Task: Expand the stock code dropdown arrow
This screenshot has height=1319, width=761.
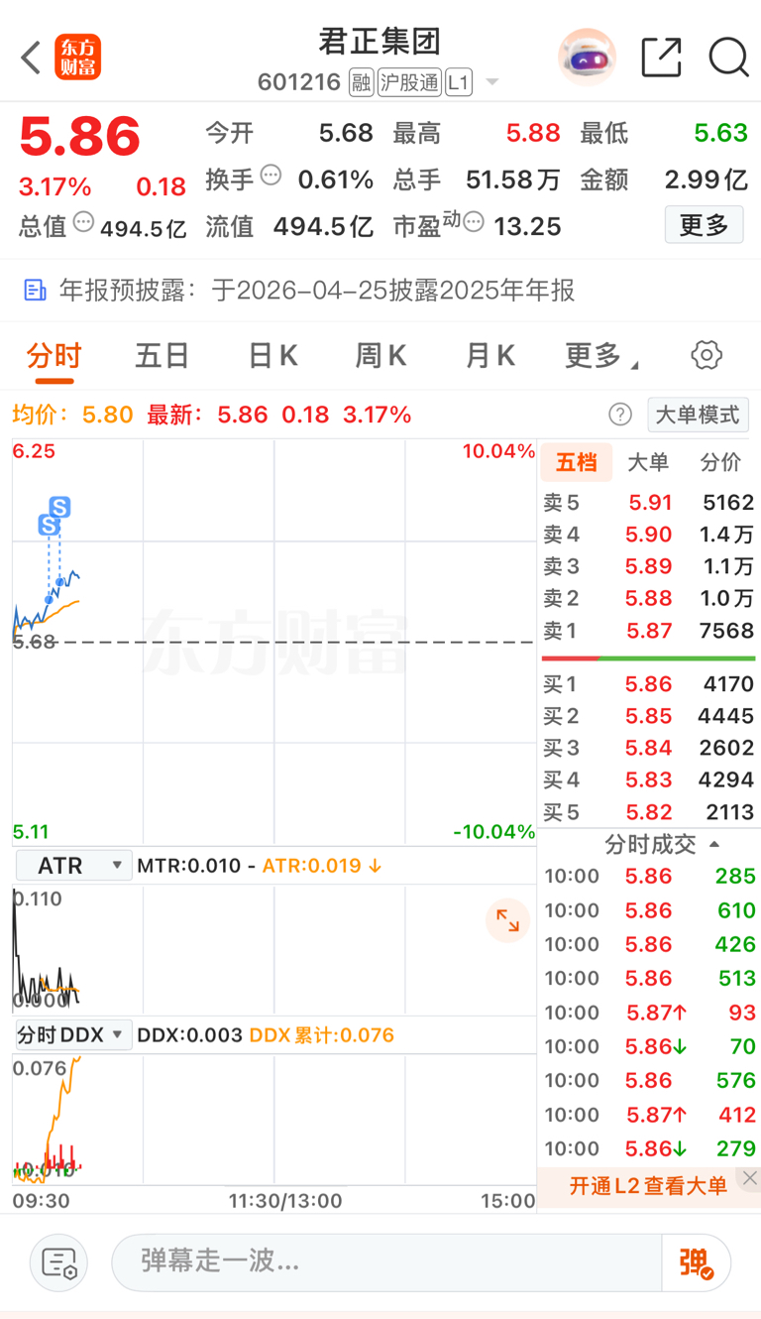Action: [491, 83]
